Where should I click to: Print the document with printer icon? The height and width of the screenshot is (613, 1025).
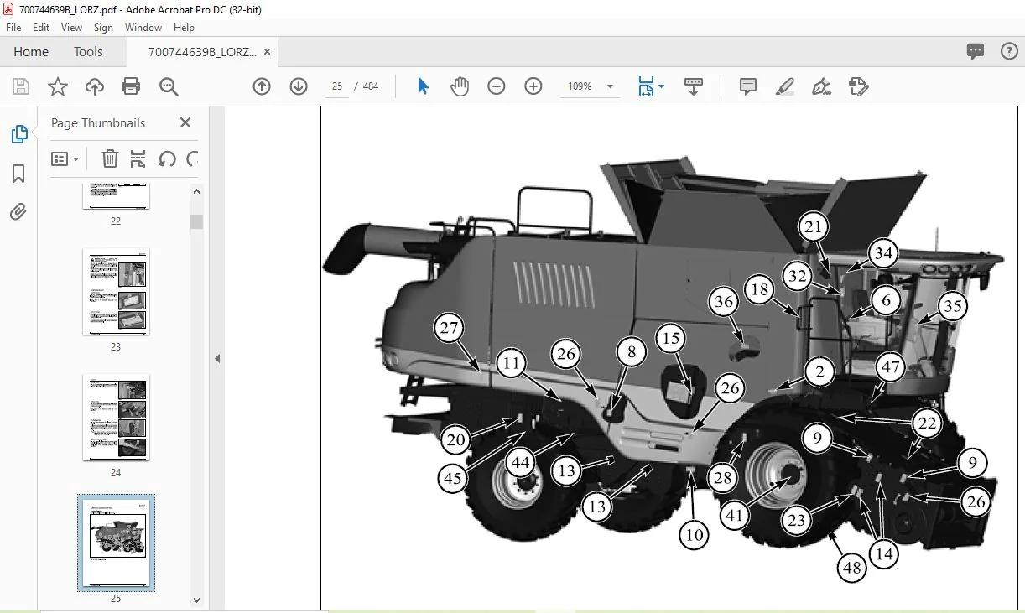click(131, 86)
